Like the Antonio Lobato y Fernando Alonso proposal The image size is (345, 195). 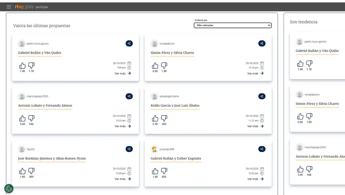pos(22,118)
